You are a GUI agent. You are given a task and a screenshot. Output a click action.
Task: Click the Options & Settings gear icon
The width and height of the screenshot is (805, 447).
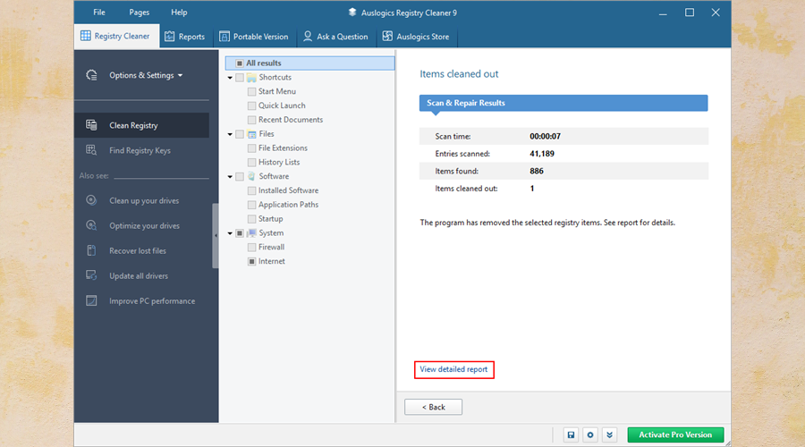tap(91, 75)
